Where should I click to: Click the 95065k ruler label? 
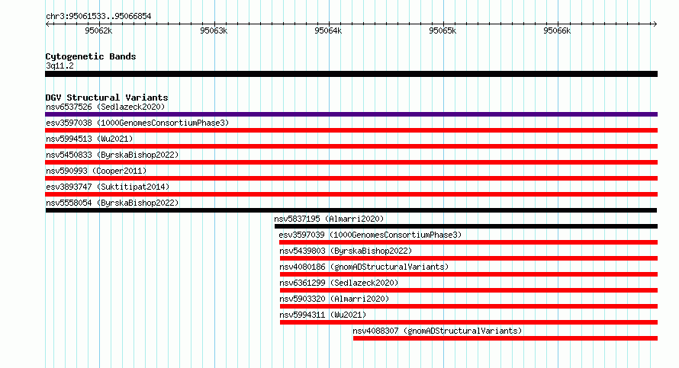pyautogui.click(x=442, y=30)
